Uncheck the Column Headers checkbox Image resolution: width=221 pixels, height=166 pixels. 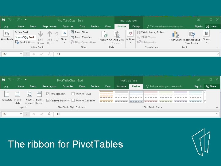click(x=48, y=101)
